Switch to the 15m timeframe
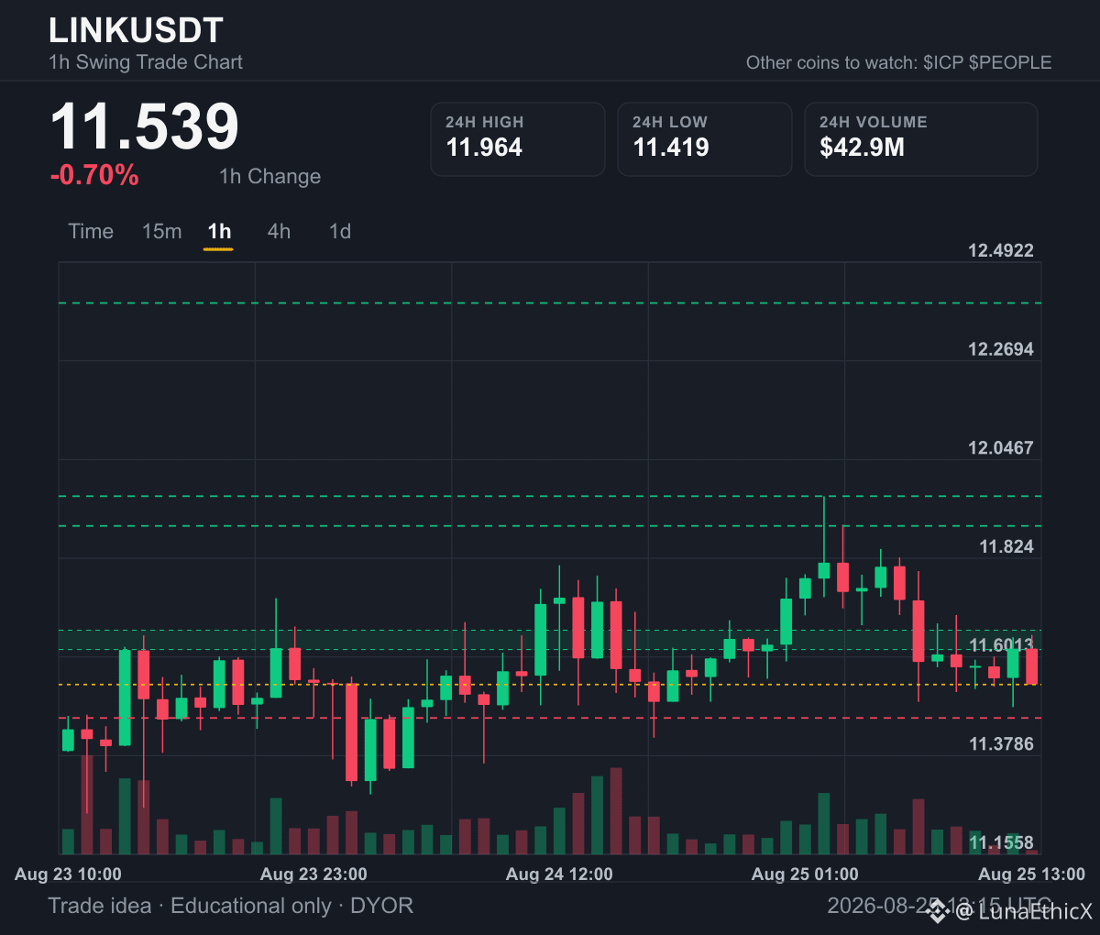This screenshot has width=1100, height=935. click(161, 231)
